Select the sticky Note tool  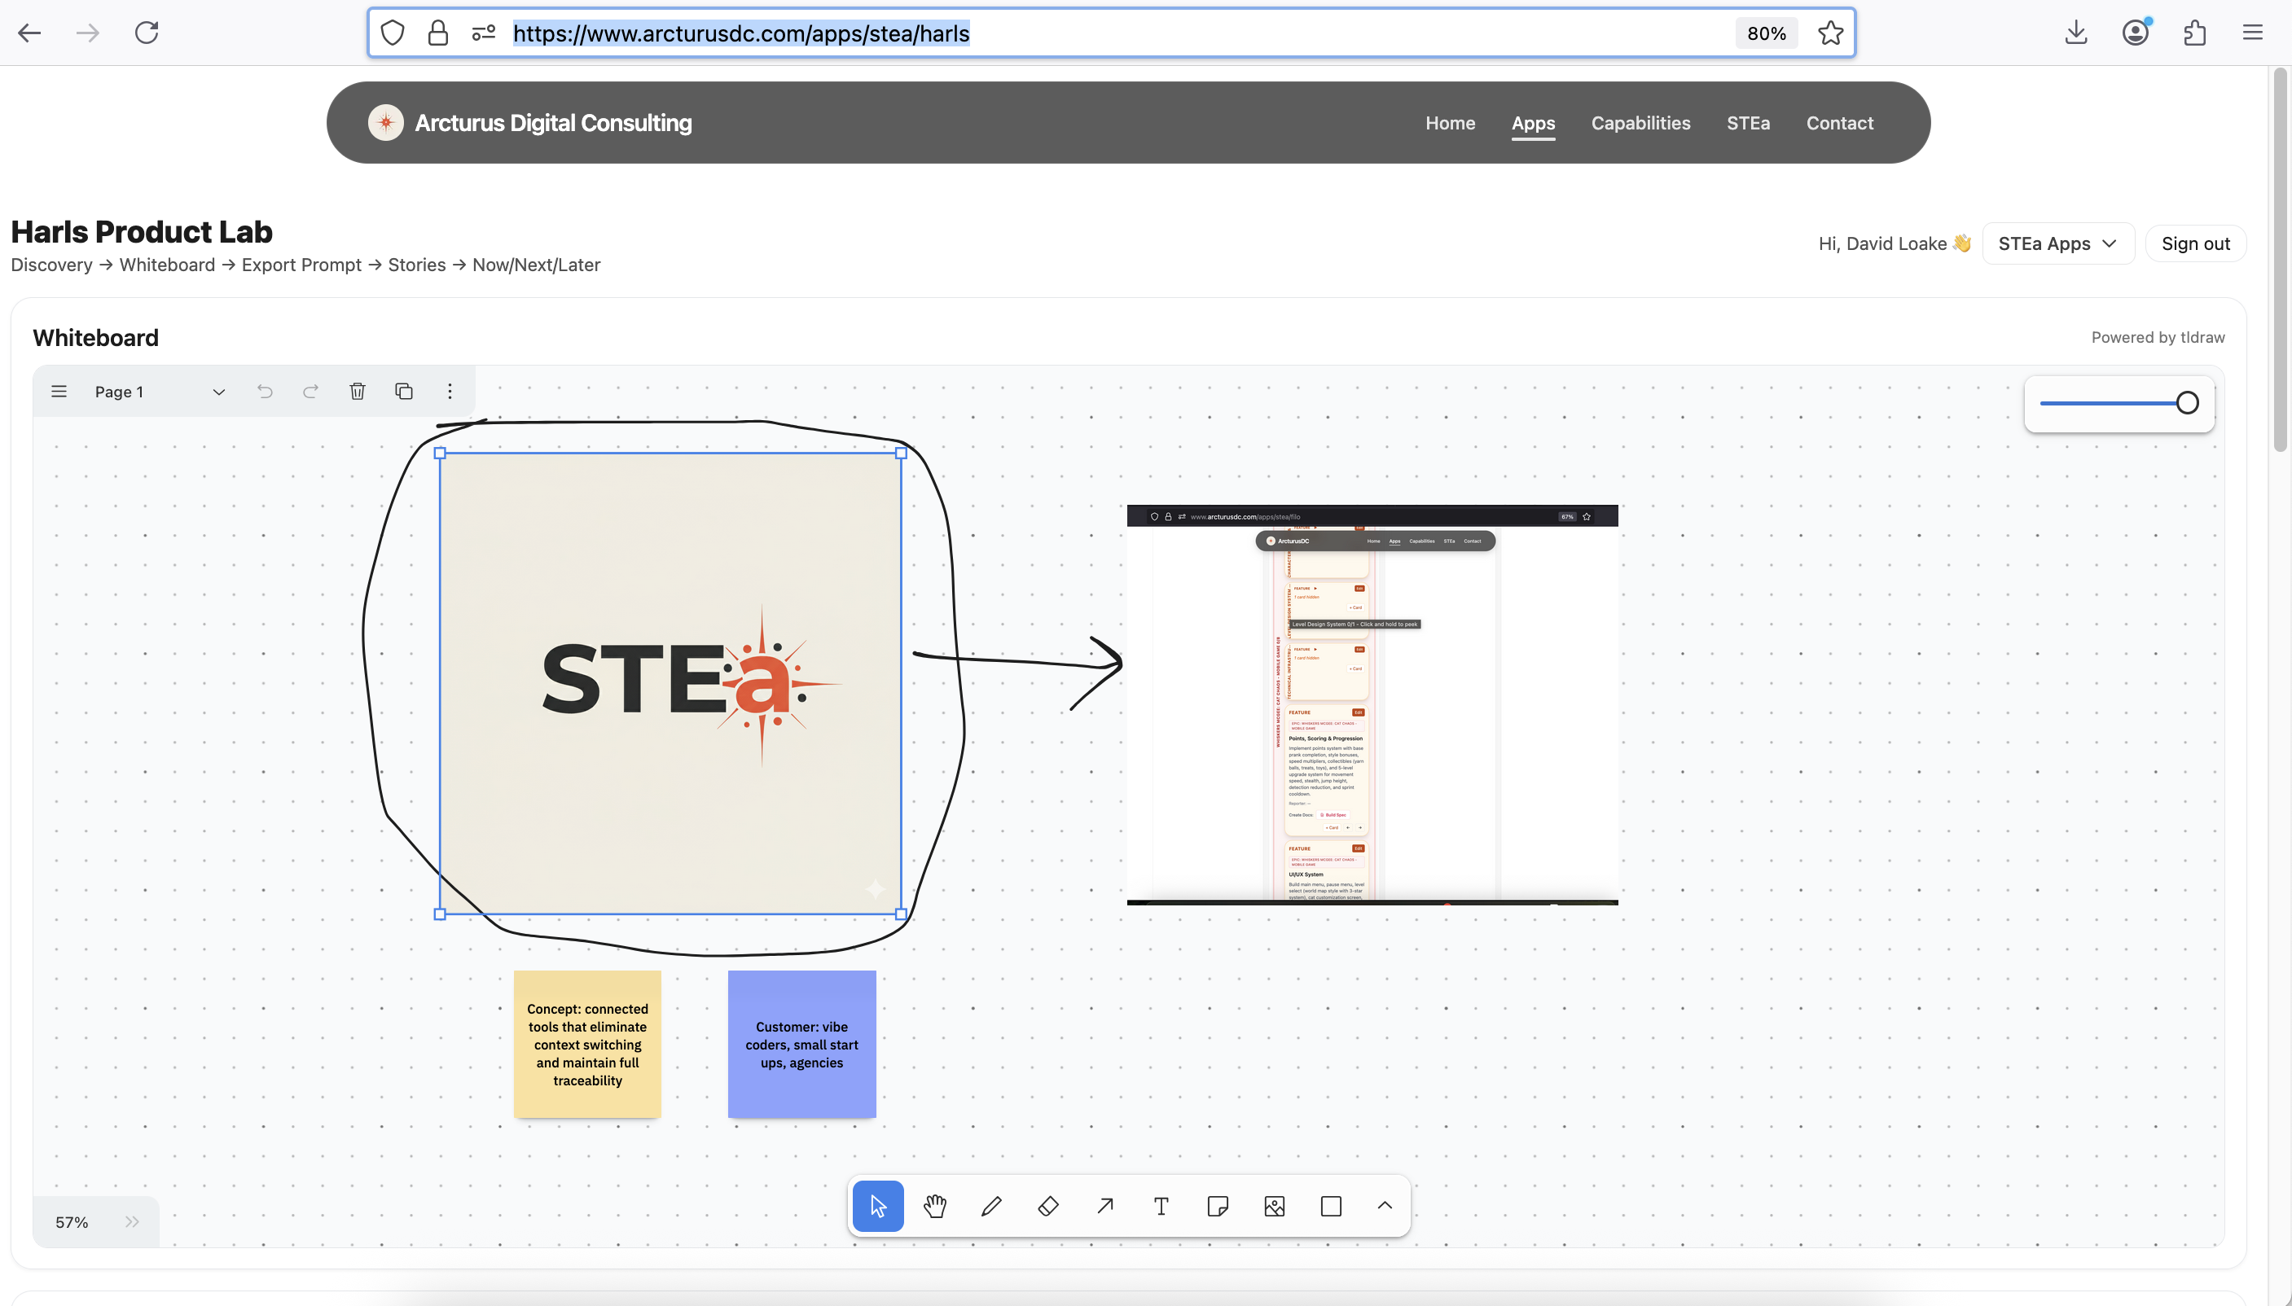[x=1218, y=1206]
